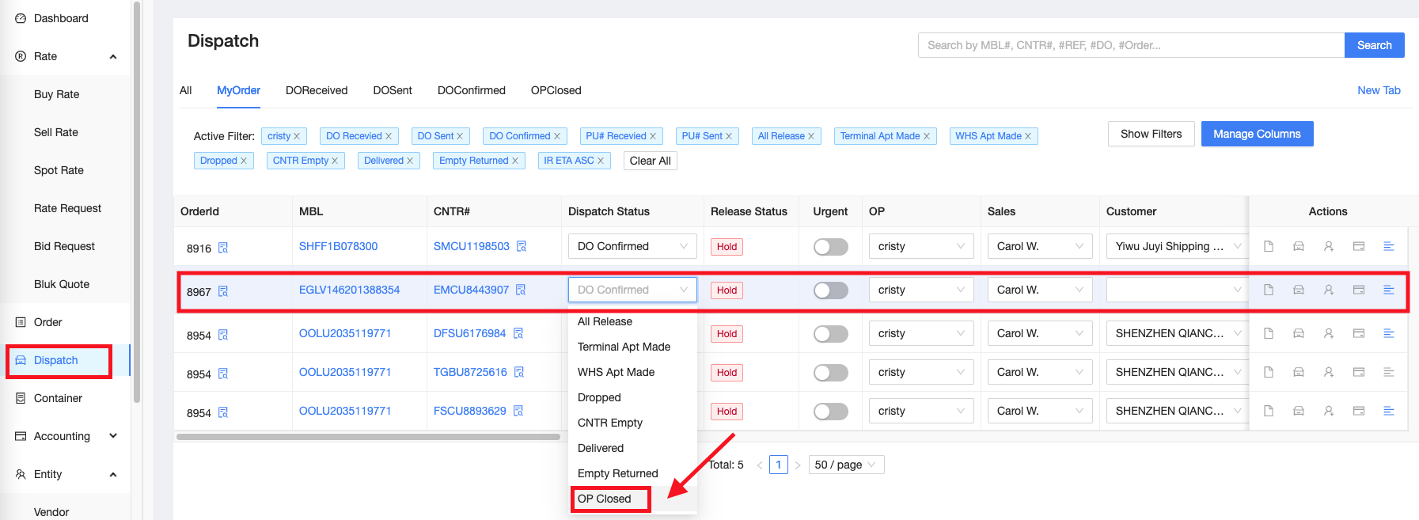Click text-lines icon in the FSCU8893629 row

coord(1388,411)
